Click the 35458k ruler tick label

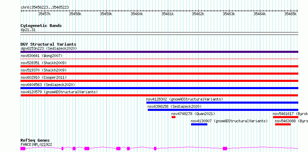75,14
